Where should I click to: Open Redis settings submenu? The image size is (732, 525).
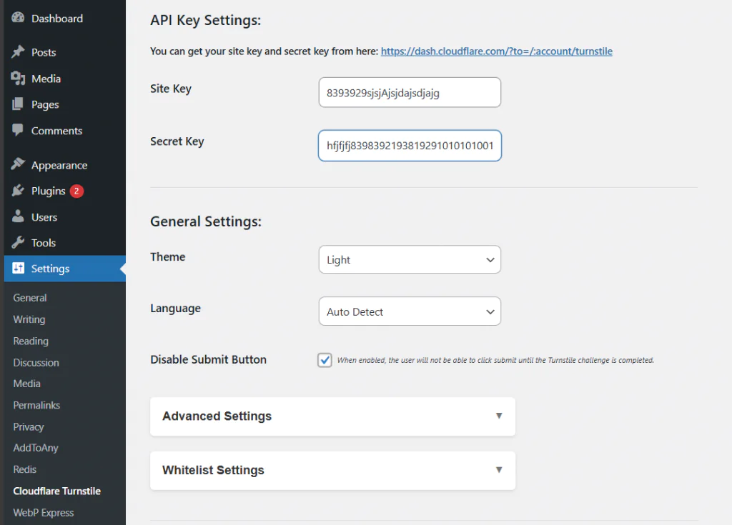[x=25, y=469]
